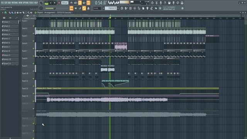Toggle the orange multilink to controllers button
This screenshot has height=139, width=247.
coord(84,8)
